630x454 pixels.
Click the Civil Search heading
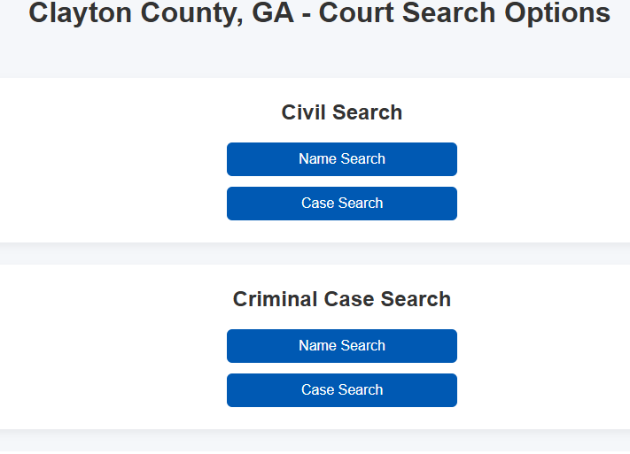coord(342,112)
